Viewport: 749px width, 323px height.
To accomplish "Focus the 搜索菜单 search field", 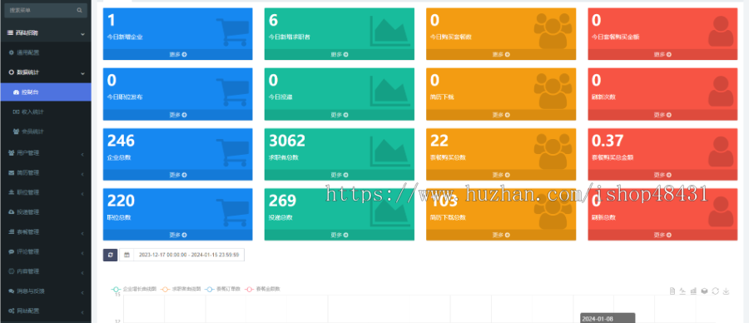I will (46, 10).
